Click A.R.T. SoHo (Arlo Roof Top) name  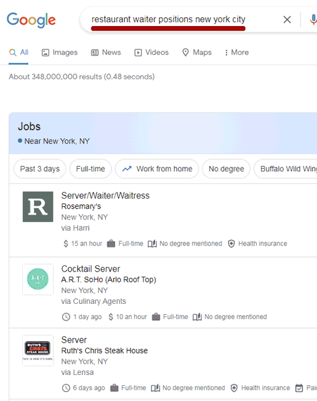[x=108, y=280]
